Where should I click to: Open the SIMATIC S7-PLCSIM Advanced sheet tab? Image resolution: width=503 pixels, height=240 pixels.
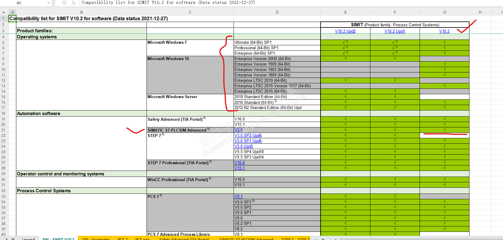pyautogui.click(x=246, y=238)
